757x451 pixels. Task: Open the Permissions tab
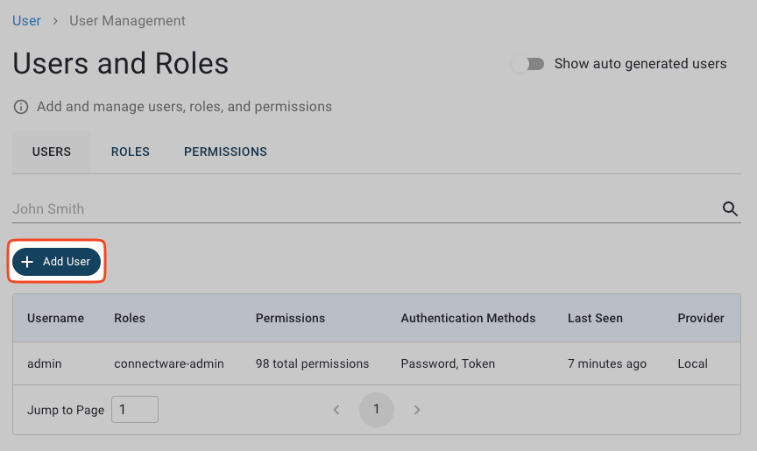(225, 152)
